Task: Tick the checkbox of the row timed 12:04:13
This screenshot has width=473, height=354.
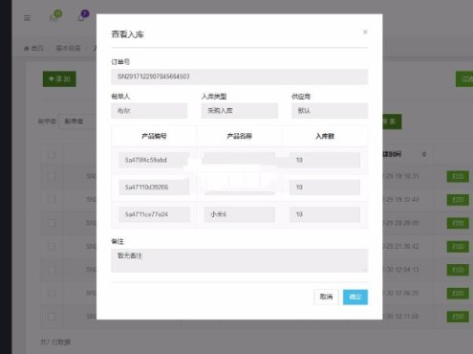Action: coord(52,270)
